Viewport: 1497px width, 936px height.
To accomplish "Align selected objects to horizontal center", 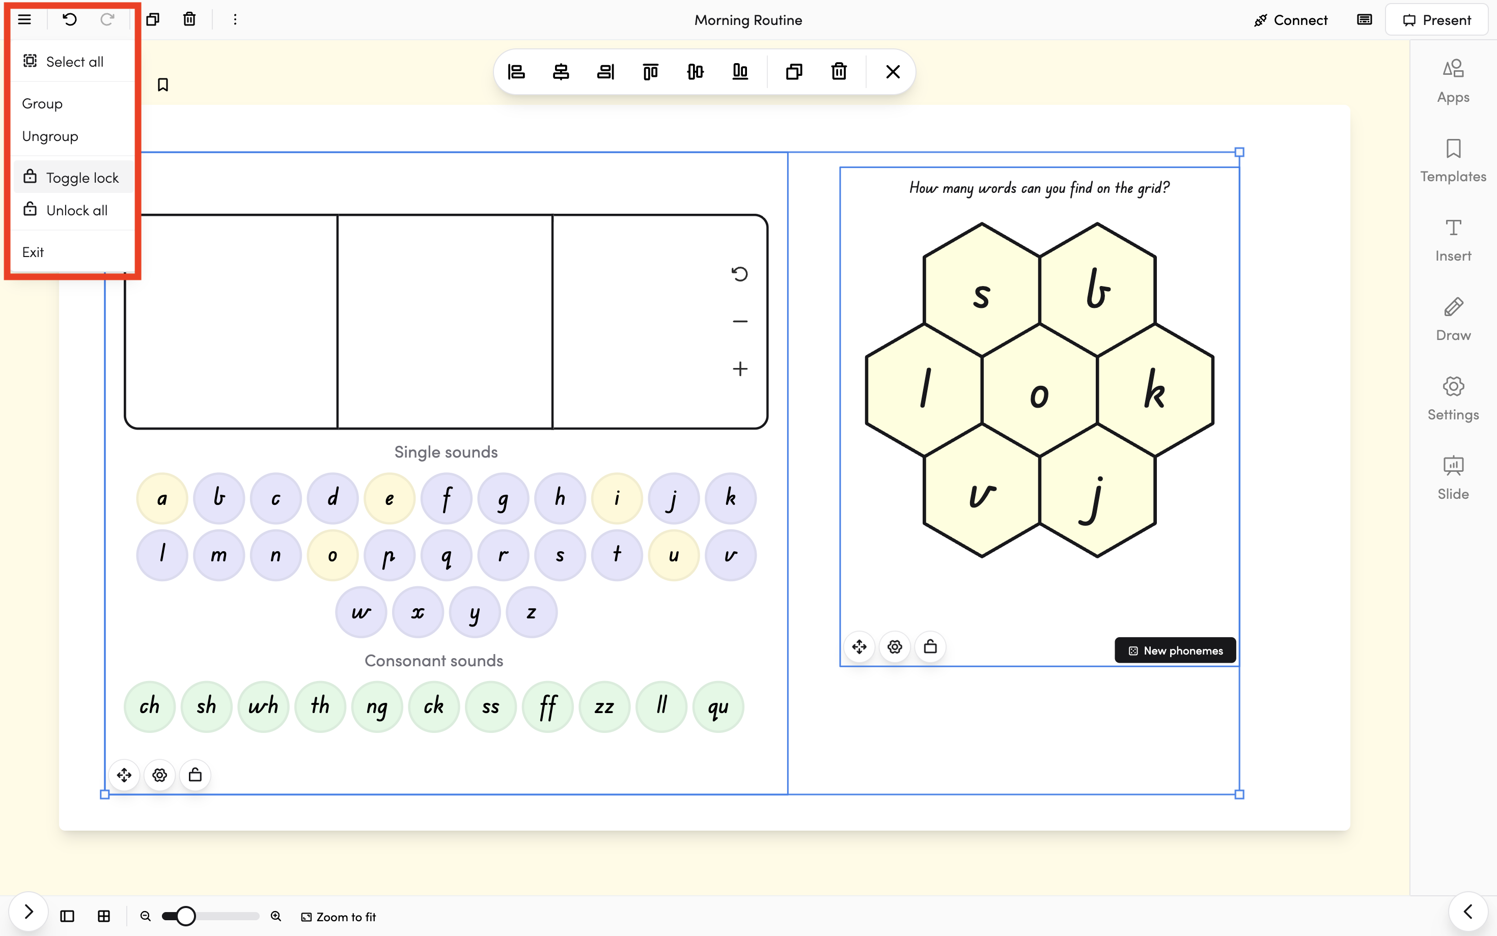I will 561,72.
